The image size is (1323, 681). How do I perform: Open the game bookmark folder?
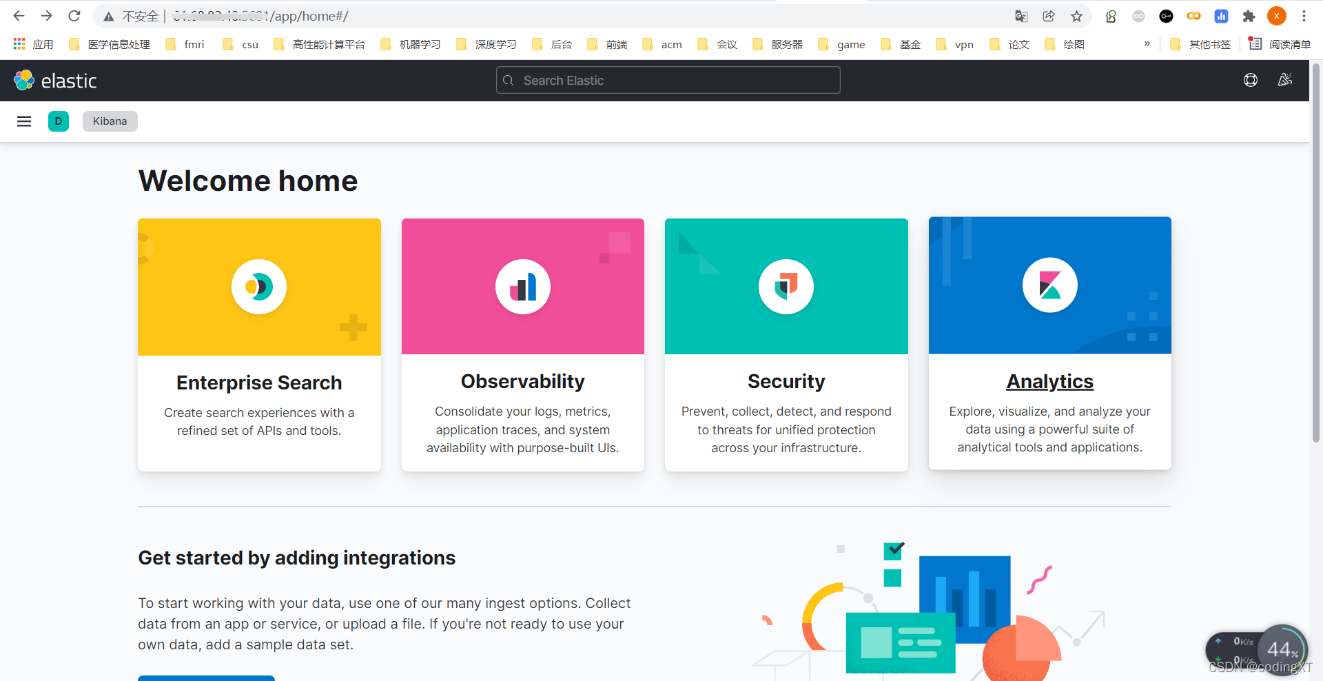(841, 44)
